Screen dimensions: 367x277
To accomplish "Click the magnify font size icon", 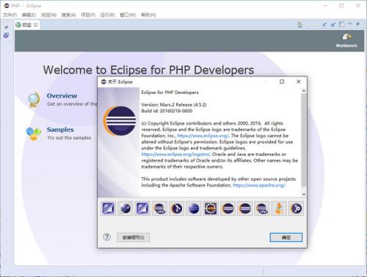I will (333, 25).
